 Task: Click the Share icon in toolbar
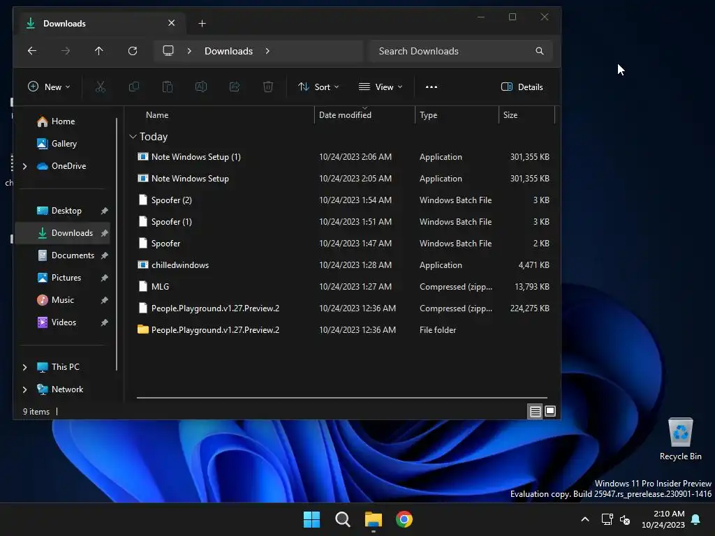click(235, 87)
